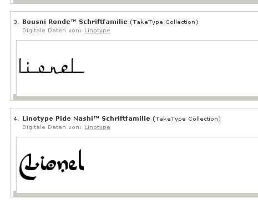Click the trademark symbol after Pide Nashi
258x208 pixels.
click(97, 117)
